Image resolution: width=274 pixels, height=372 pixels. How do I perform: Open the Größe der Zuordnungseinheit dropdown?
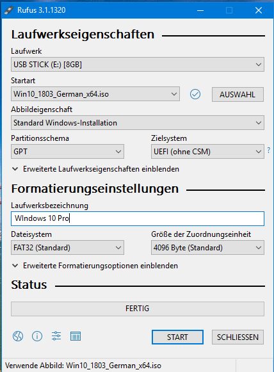click(207, 247)
